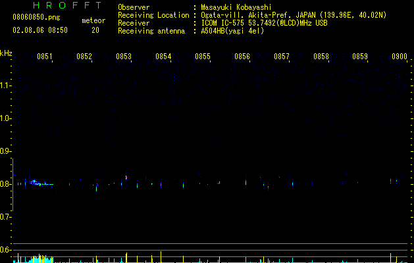This screenshot has width=414, height=263.
Task: Click the meteor label
Action: pyautogui.click(x=93, y=20)
